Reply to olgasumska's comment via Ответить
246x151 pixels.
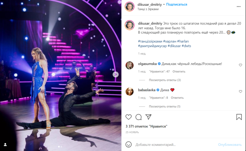tap(179, 71)
